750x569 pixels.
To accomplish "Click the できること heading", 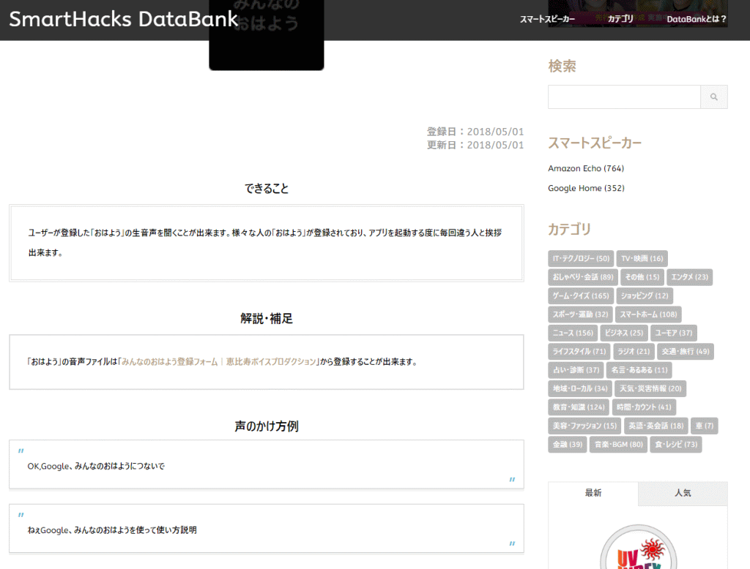I will pyautogui.click(x=267, y=189).
